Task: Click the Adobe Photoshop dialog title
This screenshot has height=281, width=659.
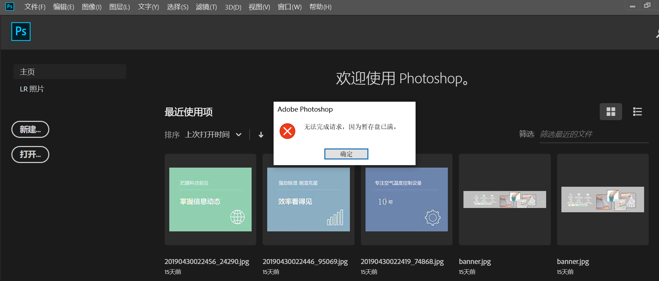Action: point(305,109)
